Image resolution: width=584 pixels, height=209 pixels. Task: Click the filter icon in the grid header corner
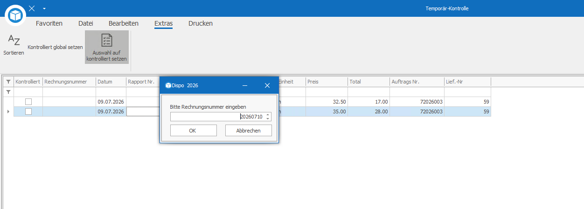8,82
